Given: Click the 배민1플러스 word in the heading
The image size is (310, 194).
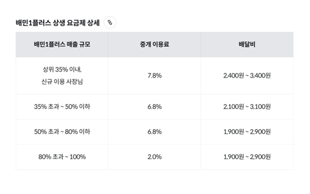Looking at the screenshot, I should pos(33,23).
